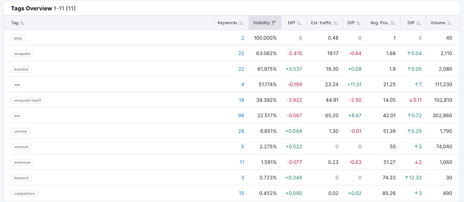The height and width of the screenshot is (202, 464).
Task: Select volume value 490
Action: click(447, 193)
